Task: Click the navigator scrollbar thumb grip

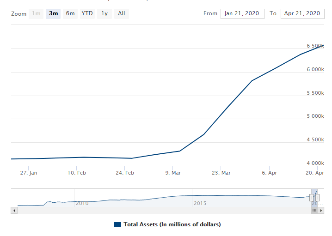Action: 314,210
